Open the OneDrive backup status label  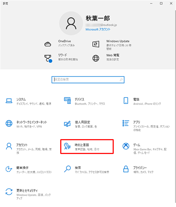(67, 46)
